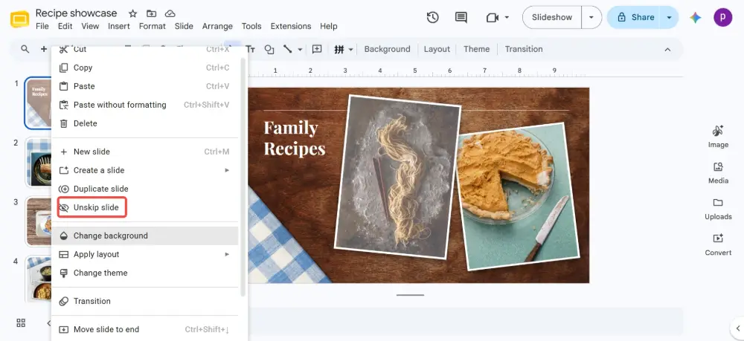
Task: Open the File menu
Action: pyautogui.click(x=42, y=26)
